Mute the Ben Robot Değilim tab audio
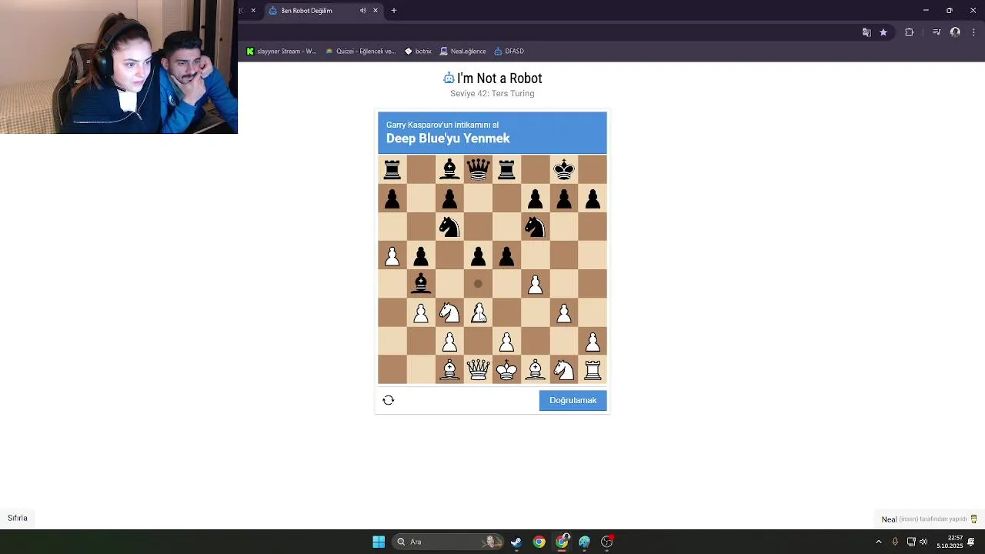985x554 pixels. pyautogui.click(x=362, y=11)
